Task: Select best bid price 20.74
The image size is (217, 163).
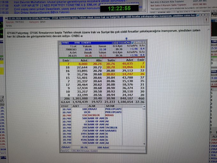Action: coord(97,64)
